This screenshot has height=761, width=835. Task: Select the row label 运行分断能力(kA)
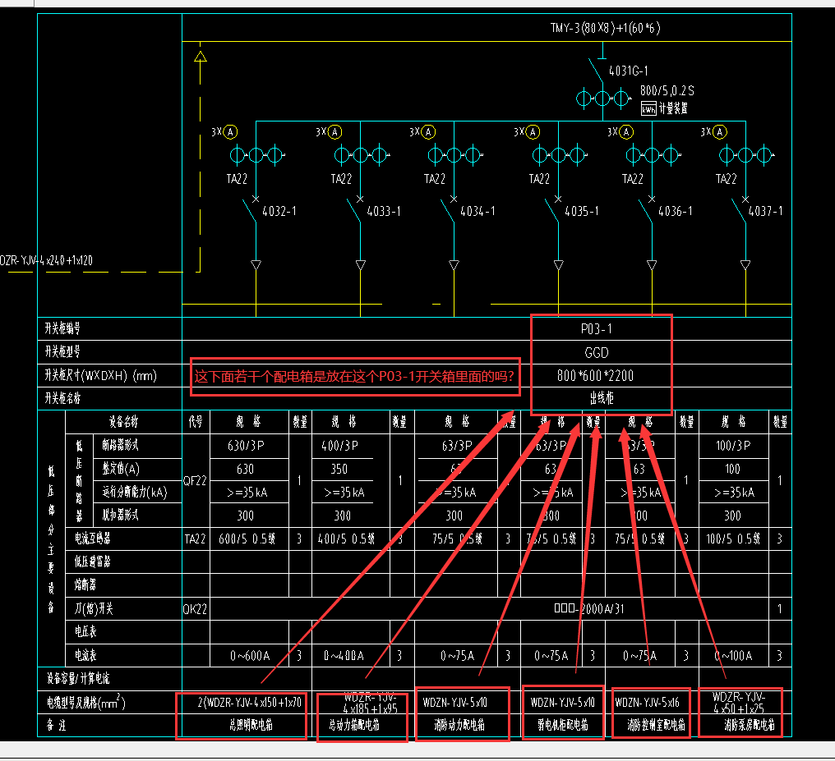point(135,492)
